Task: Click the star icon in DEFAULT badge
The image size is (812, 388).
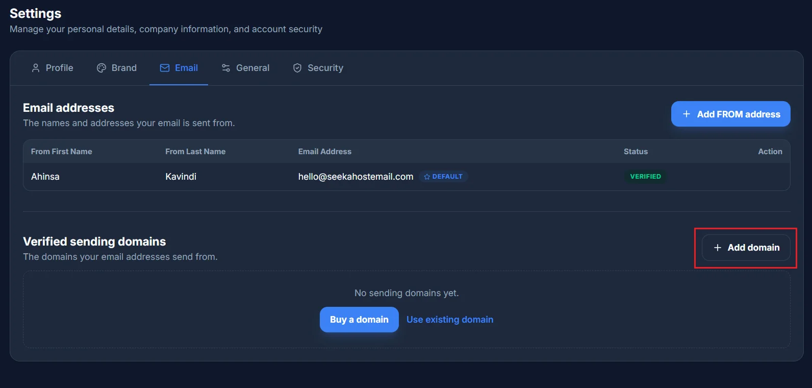Action: tap(427, 177)
